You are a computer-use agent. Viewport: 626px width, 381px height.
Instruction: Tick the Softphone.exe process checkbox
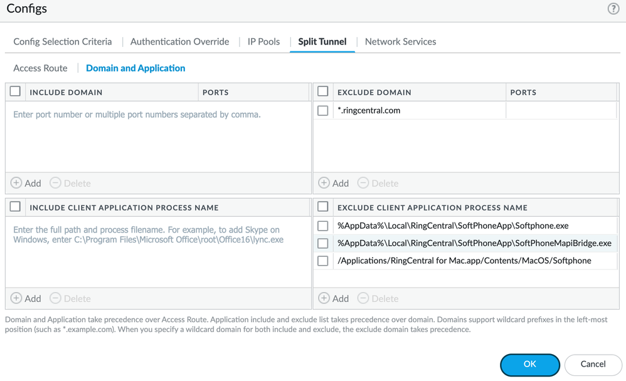(323, 226)
